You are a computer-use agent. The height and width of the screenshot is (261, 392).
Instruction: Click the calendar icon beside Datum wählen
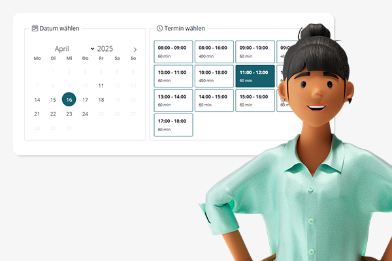[35, 29]
